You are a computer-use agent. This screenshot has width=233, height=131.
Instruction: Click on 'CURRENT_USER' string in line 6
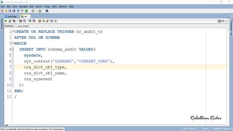(93, 61)
